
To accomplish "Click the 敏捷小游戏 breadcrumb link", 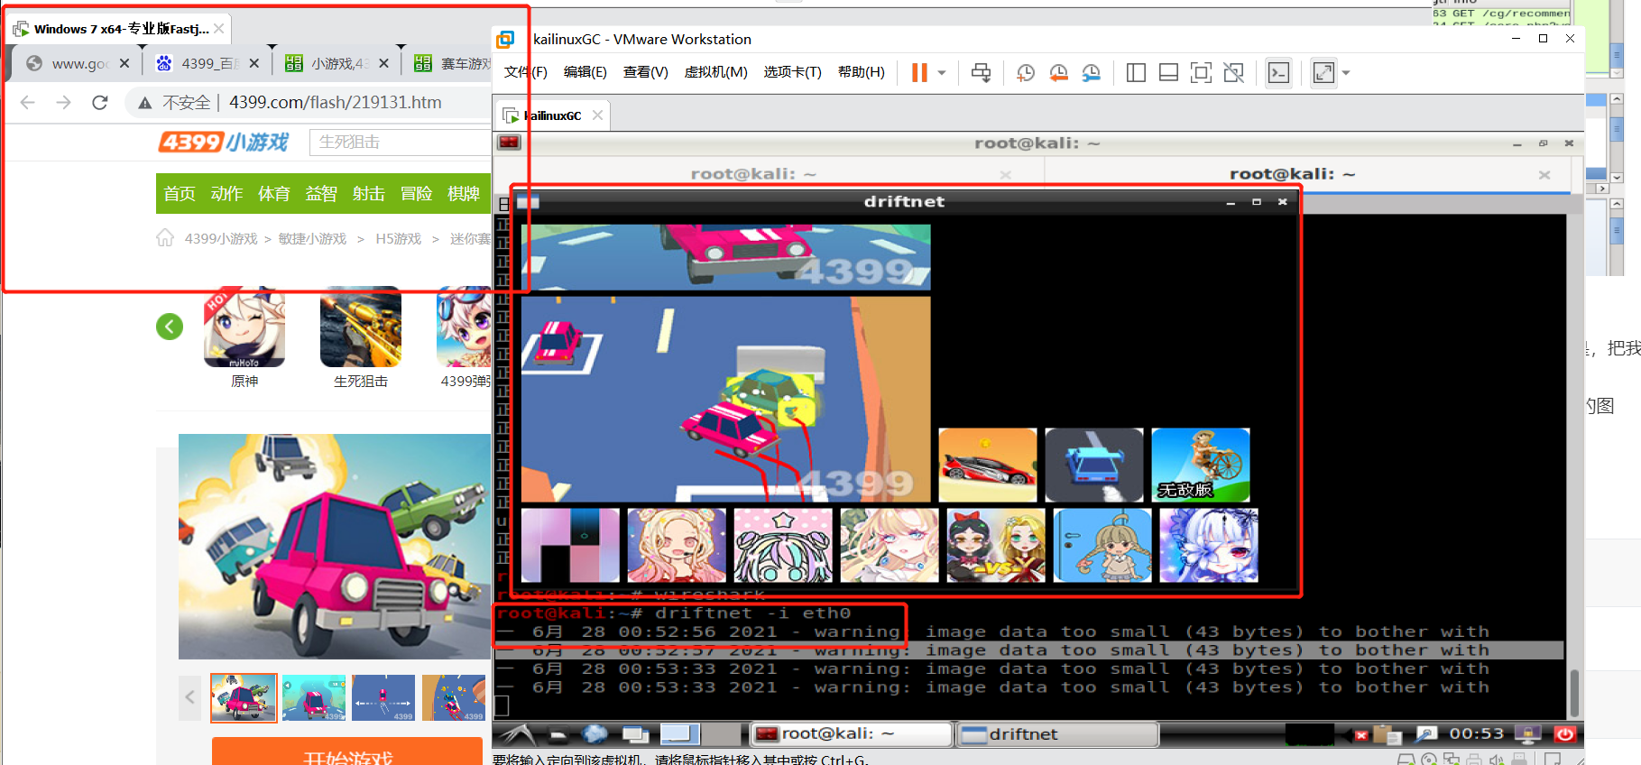I will [x=312, y=239].
